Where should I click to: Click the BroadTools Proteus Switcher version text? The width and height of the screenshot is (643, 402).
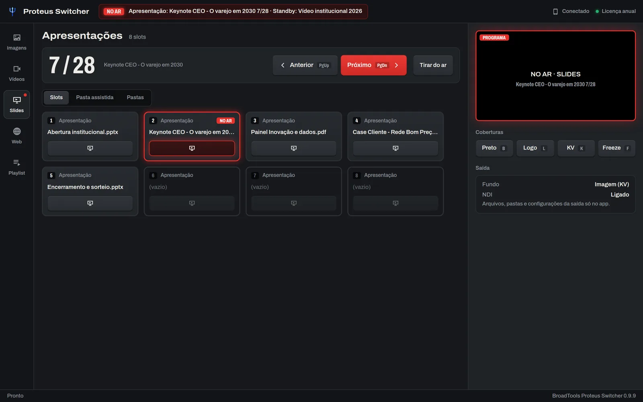point(594,396)
